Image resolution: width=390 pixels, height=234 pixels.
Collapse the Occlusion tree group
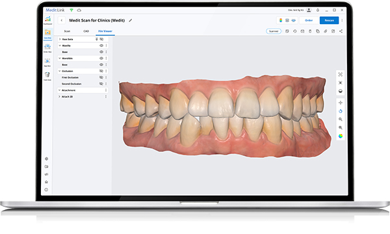tap(60, 71)
